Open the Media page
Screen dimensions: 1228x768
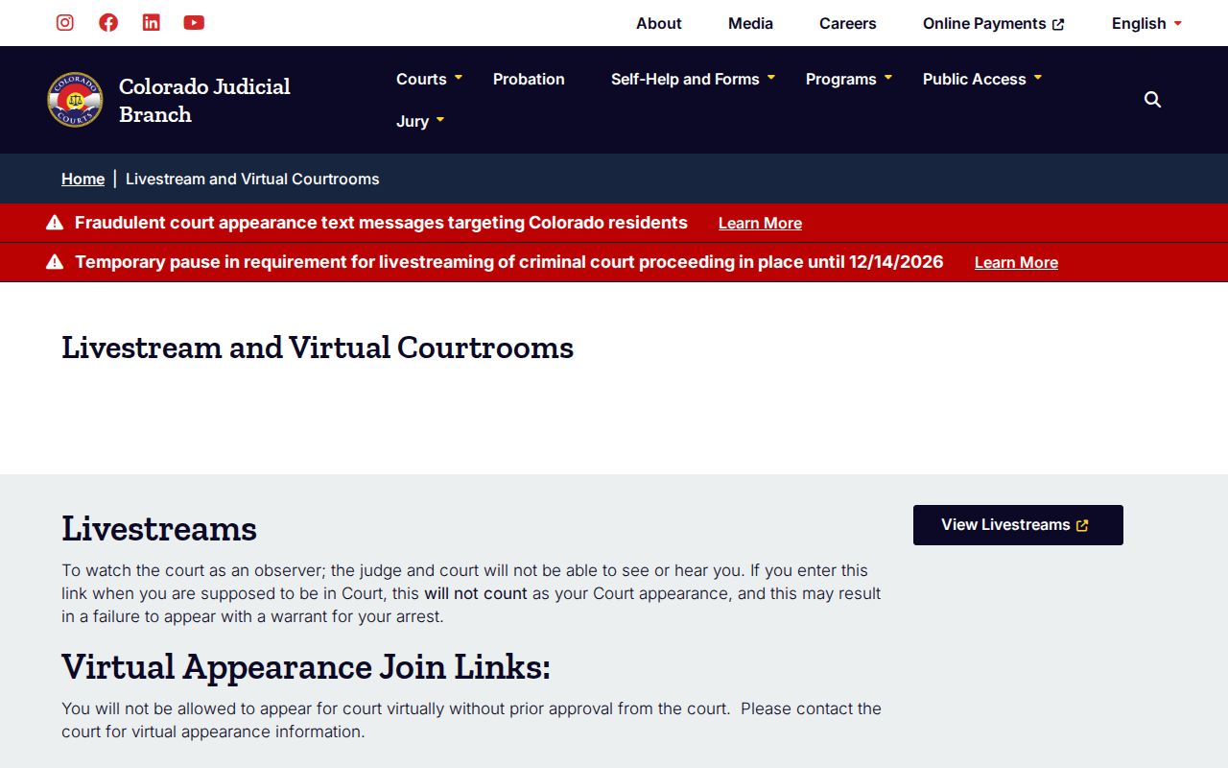point(750,23)
